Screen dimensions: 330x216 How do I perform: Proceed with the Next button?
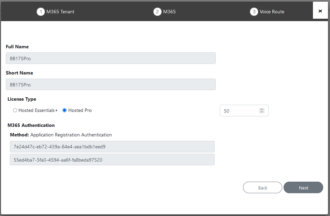[x=303, y=187]
